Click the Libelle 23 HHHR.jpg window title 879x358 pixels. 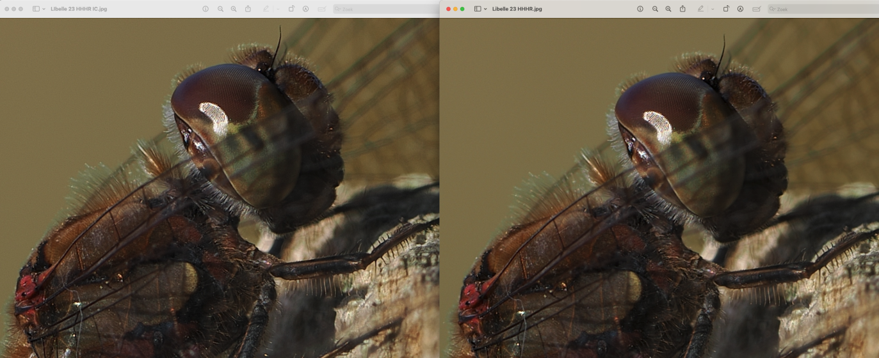pos(517,9)
